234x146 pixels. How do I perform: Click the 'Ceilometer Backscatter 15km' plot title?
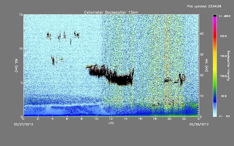[x=111, y=12]
